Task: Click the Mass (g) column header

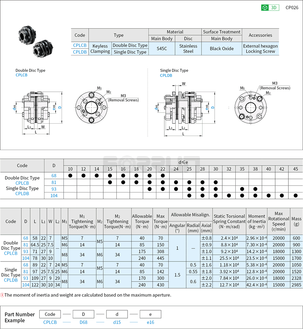Action: tap(297, 221)
